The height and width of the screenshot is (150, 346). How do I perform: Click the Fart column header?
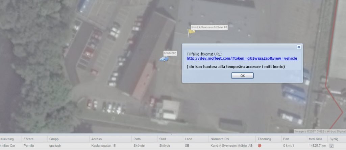click(287, 139)
